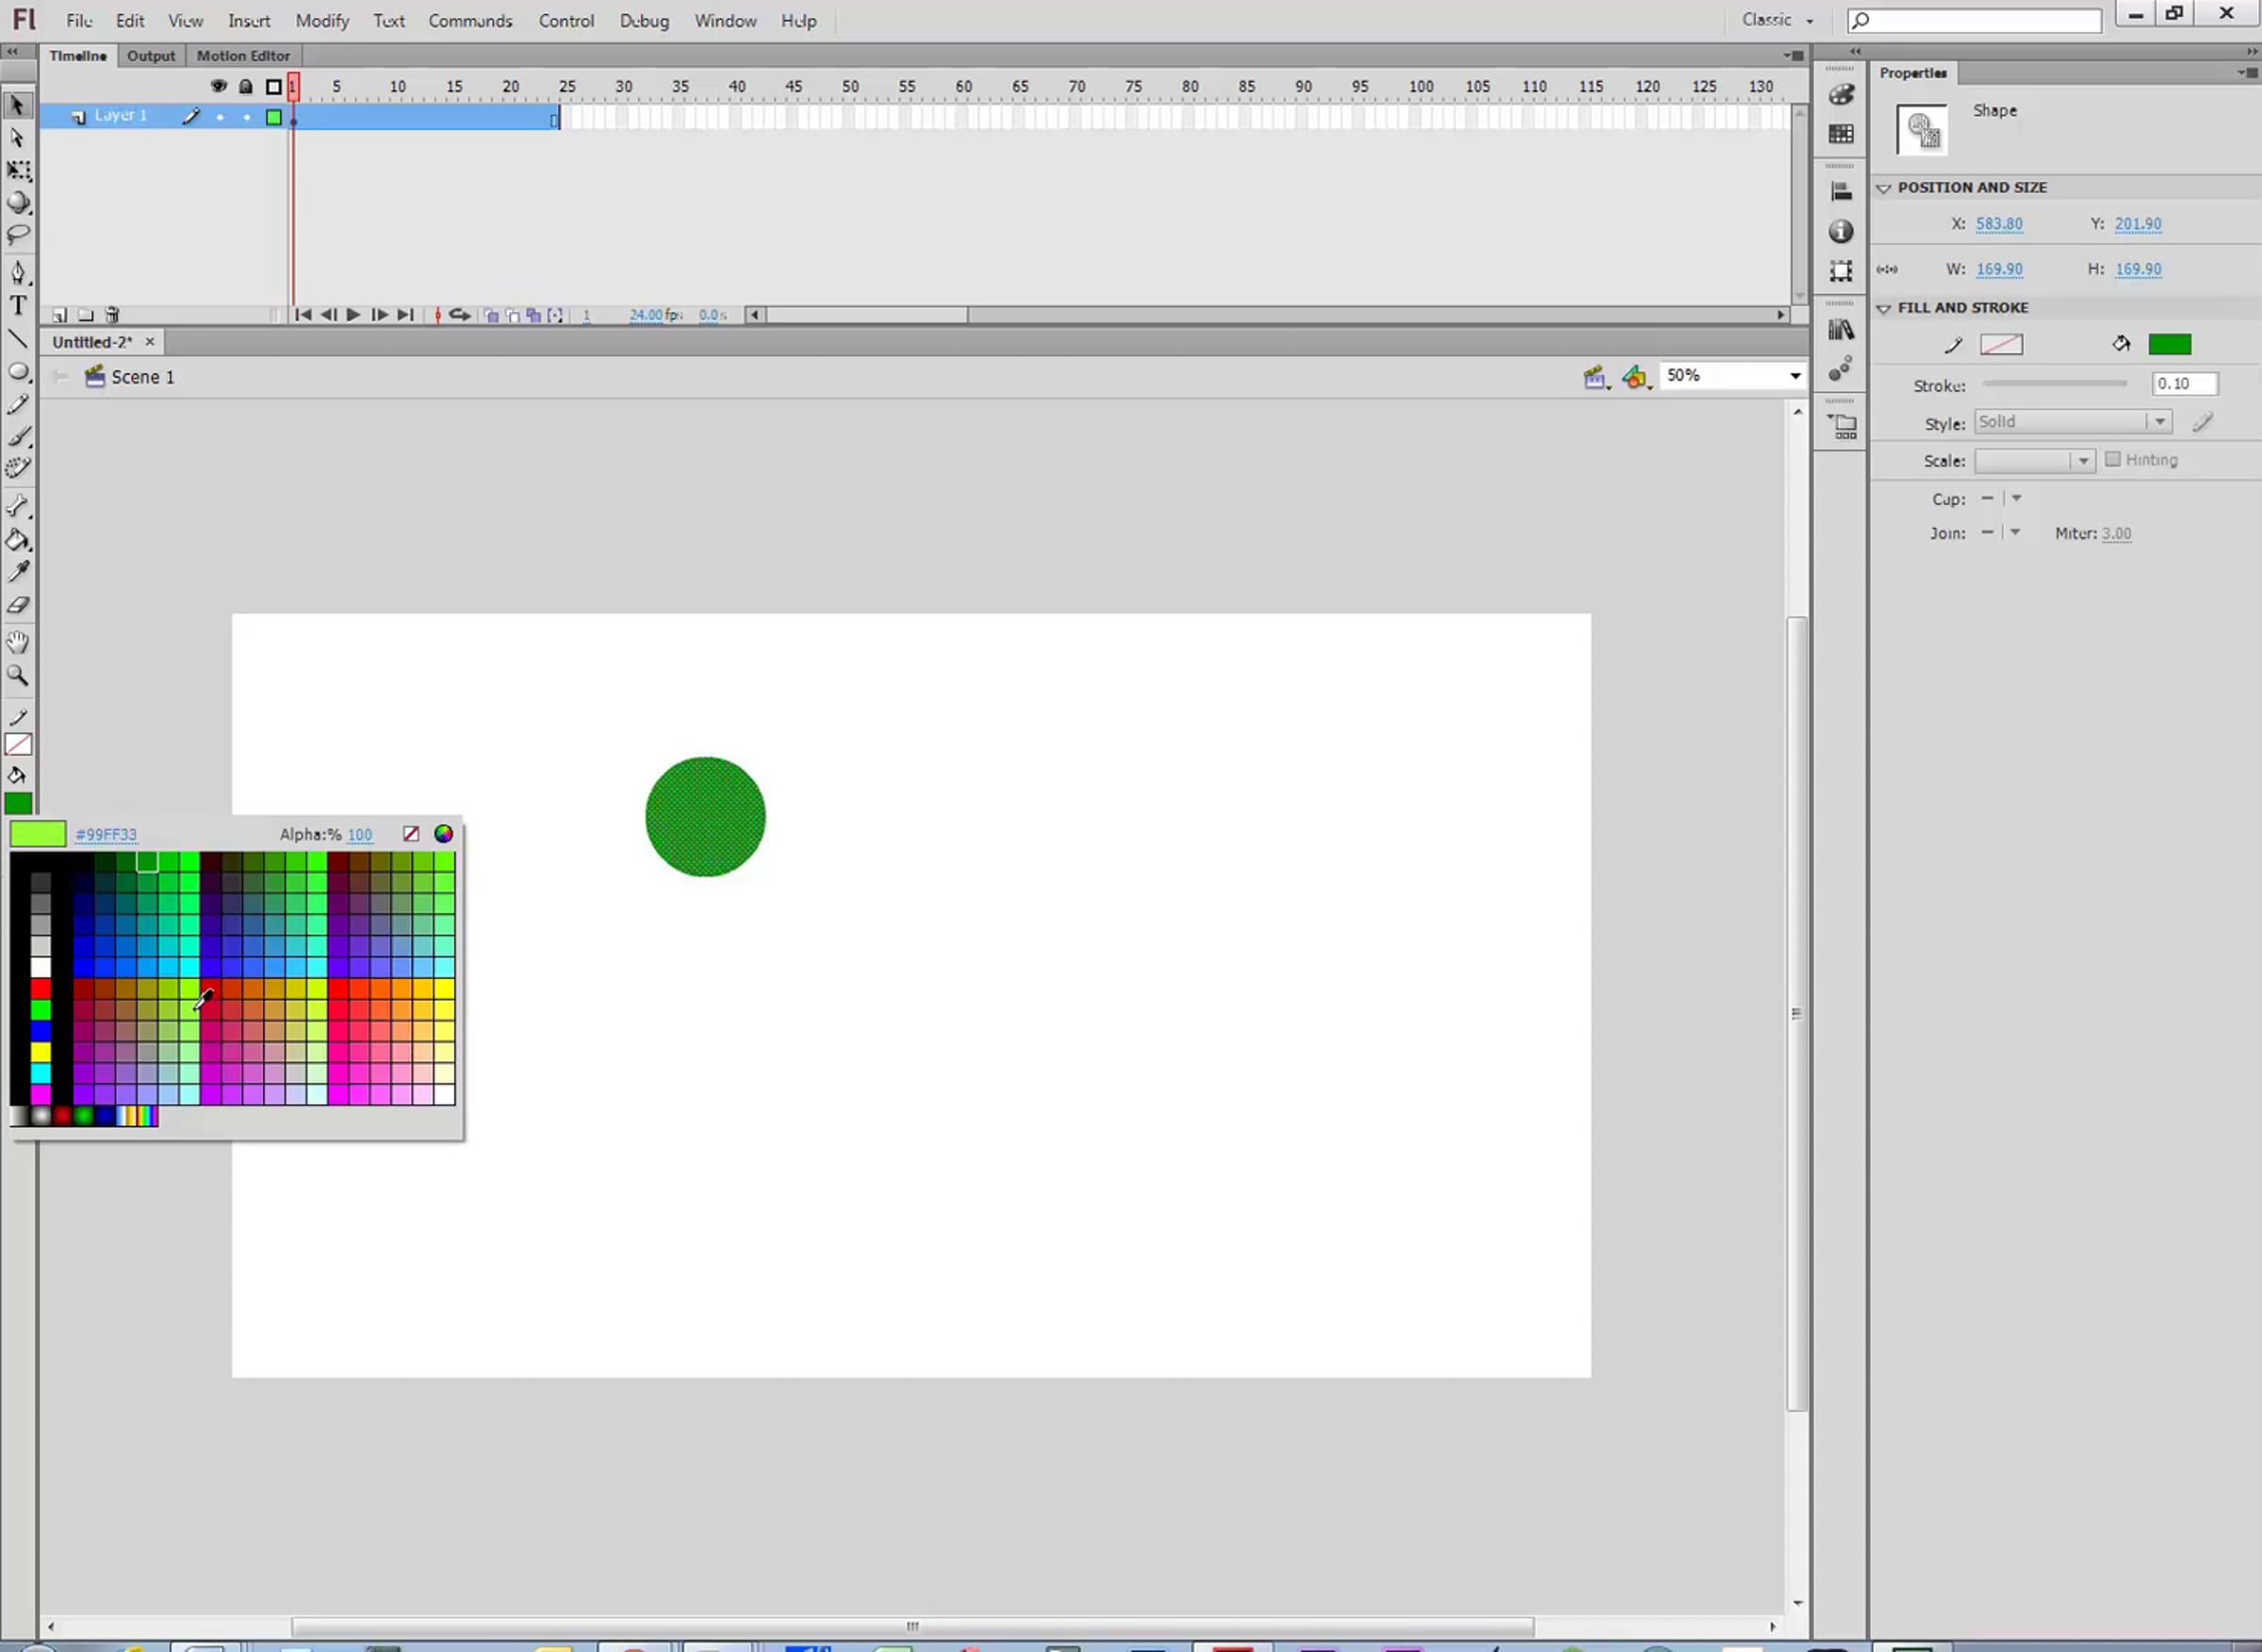Toggle the Hinting checkbox
Screen dimensions: 2262x1652
pos(2112,459)
